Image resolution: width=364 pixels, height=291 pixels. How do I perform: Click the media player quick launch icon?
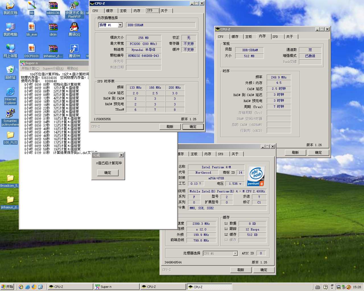tap(21, 287)
